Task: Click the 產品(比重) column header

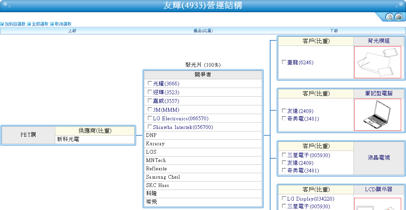Action: (x=203, y=31)
